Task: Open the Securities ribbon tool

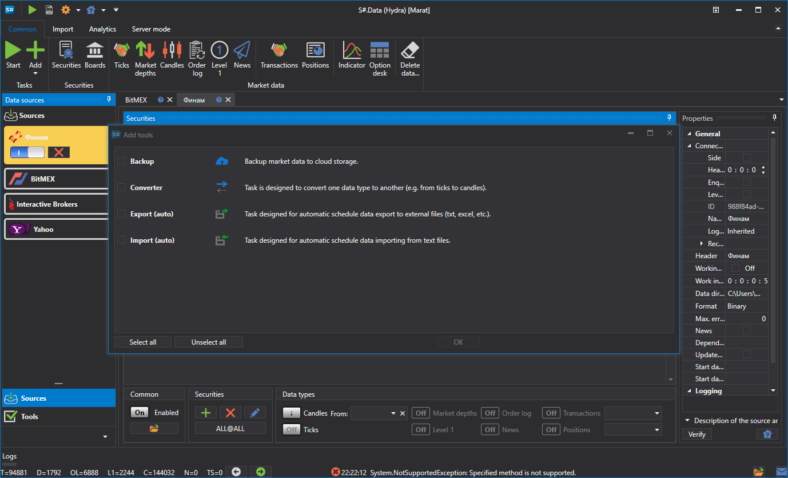Action: [x=66, y=56]
